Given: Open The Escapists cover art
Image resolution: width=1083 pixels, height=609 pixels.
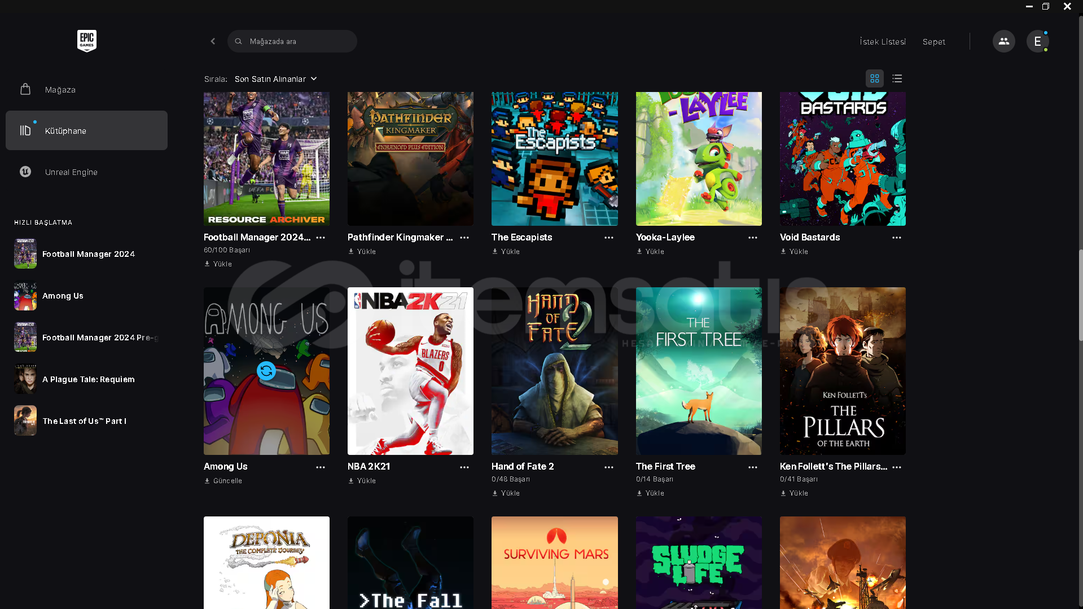Looking at the screenshot, I should coord(555,159).
